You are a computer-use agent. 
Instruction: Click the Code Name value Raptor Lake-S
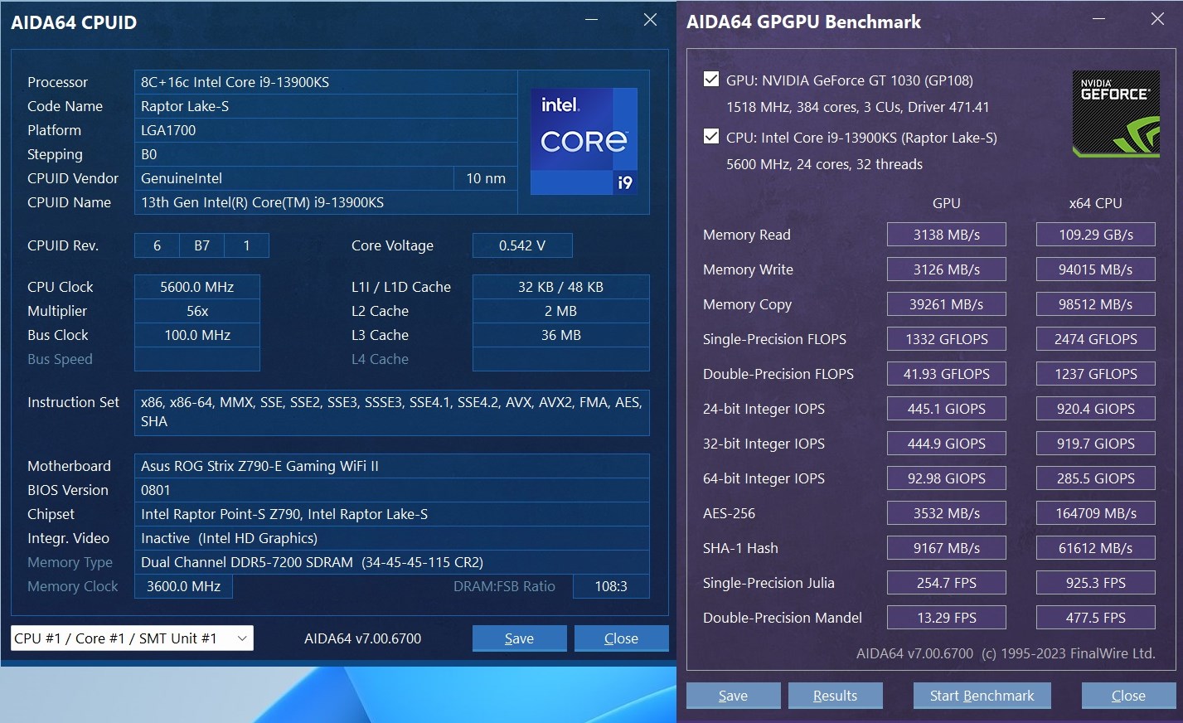click(x=326, y=106)
